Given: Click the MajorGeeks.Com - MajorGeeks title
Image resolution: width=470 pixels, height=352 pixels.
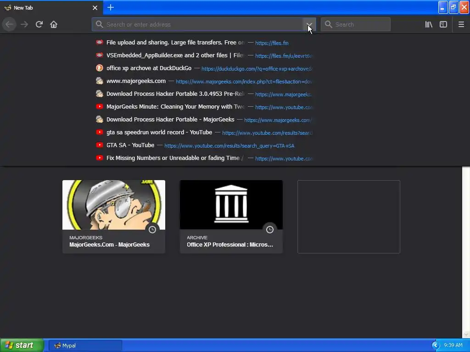Looking at the screenshot, I should (109, 245).
